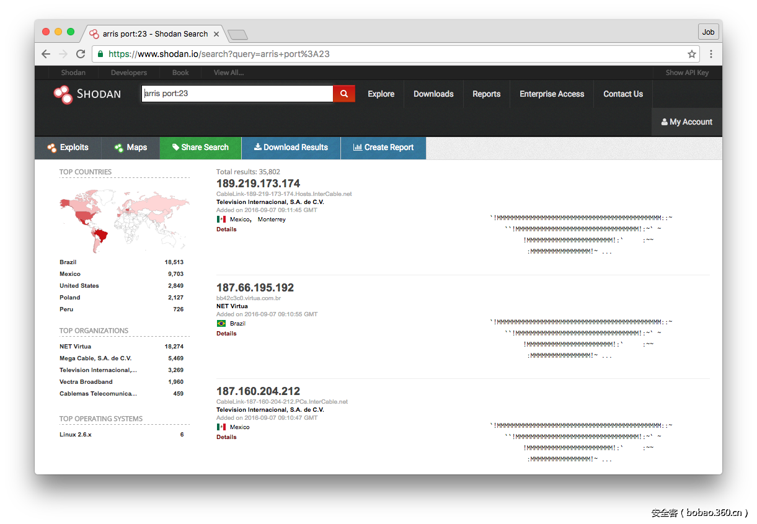Filter by country Mexico in sidebar

(70, 274)
